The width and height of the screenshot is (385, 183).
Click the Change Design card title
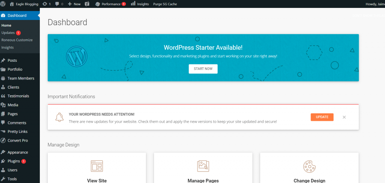pos(309,180)
